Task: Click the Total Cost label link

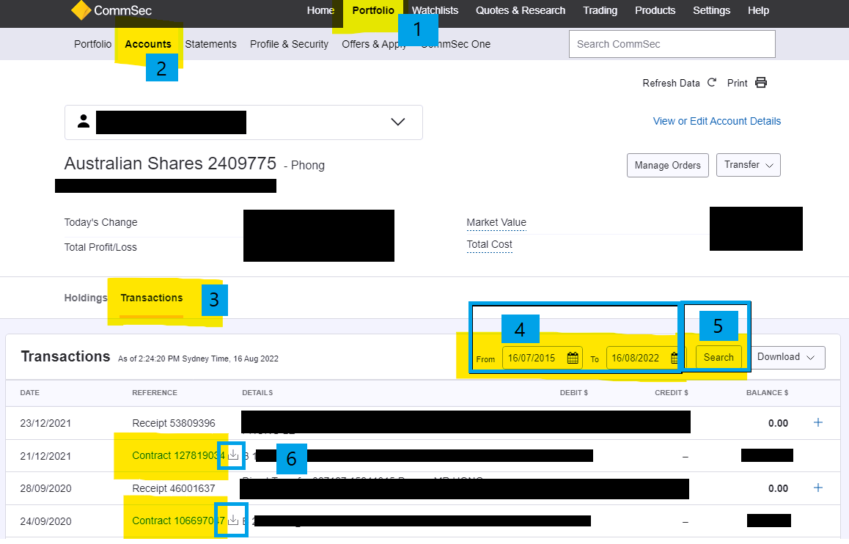Action: [489, 245]
